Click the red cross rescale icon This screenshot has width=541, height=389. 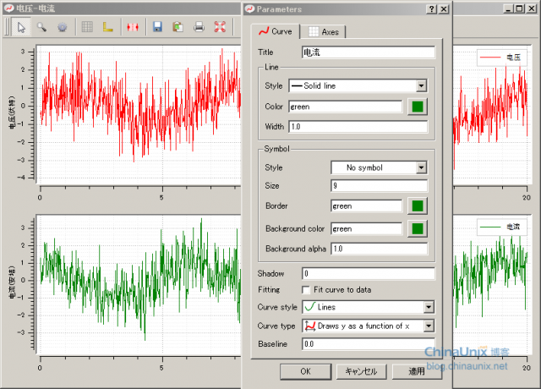[x=220, y=27]
